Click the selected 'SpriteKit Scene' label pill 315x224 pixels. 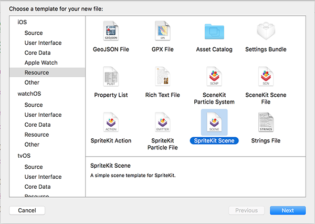click(214, 141)
